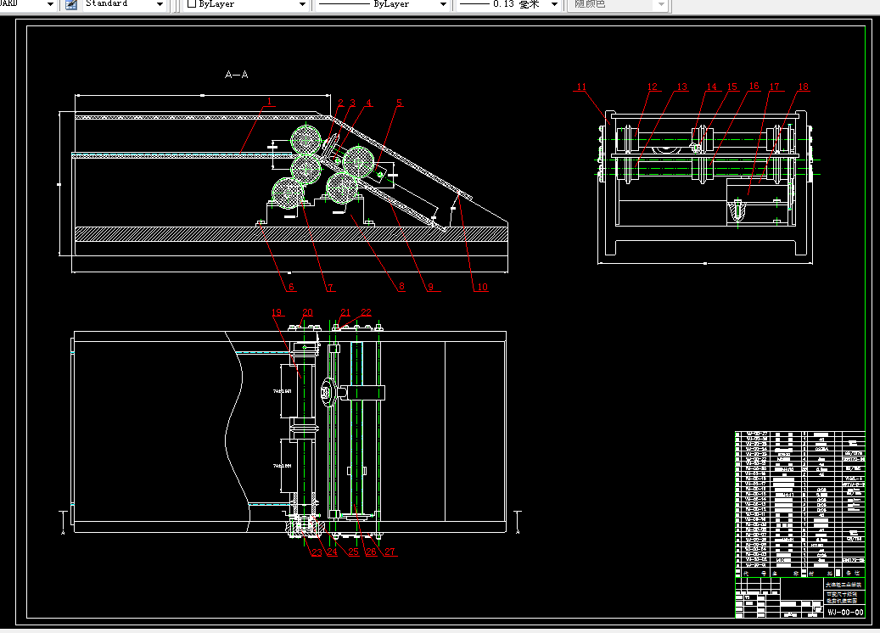Select part callout label 6
Screen dimensions: 880x633
coord(291,287)
